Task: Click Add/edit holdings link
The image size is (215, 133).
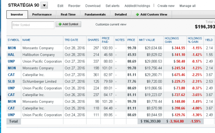Action: (137, 6)
